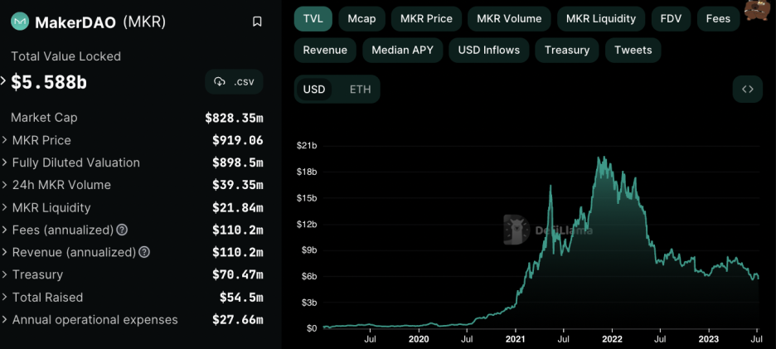Click the Revenue annualized help icon
Screen dimensions: 776x349
coord(144,253)
